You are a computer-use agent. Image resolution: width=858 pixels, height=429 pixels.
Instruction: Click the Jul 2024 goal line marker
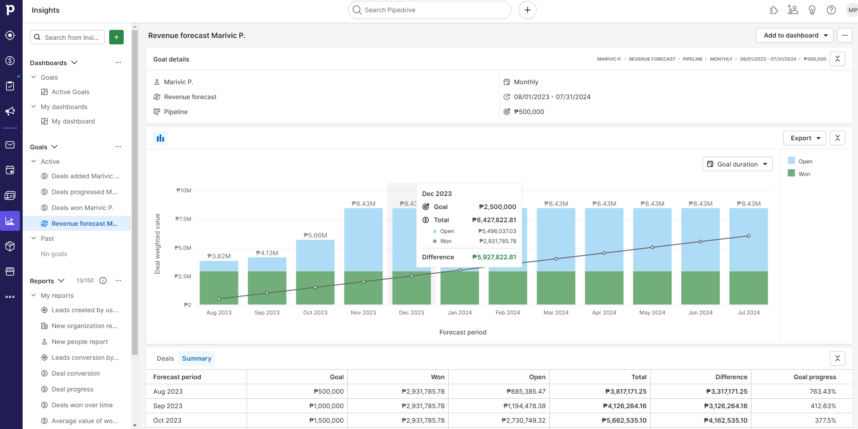click(x=749, y=236)
